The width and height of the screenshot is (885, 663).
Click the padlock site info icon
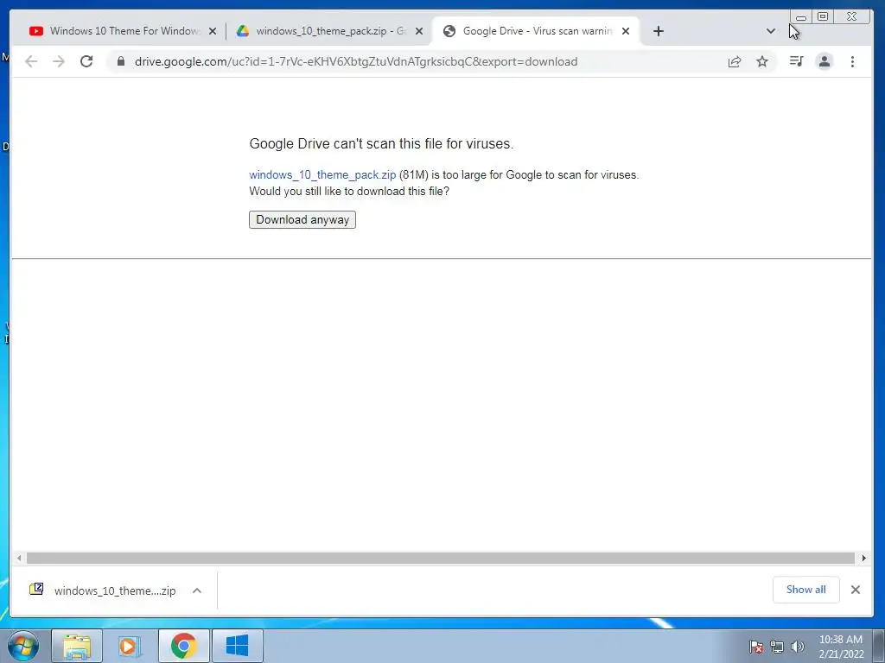pyautogui.click(x=121, y=61)
